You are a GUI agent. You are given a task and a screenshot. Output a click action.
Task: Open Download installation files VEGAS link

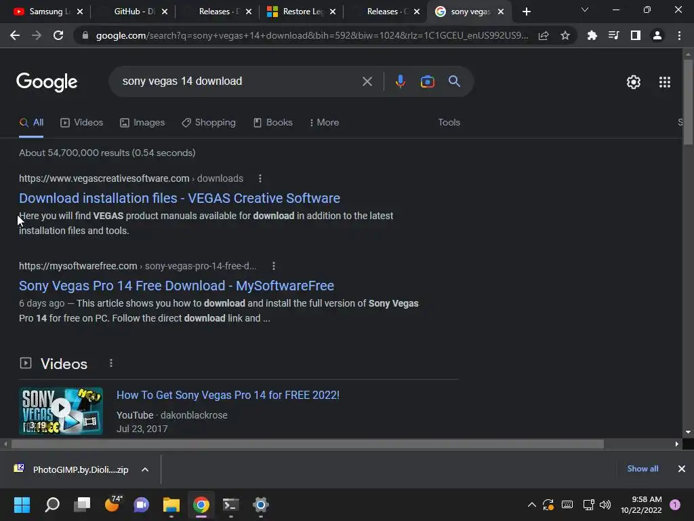(x=179, y=198)
